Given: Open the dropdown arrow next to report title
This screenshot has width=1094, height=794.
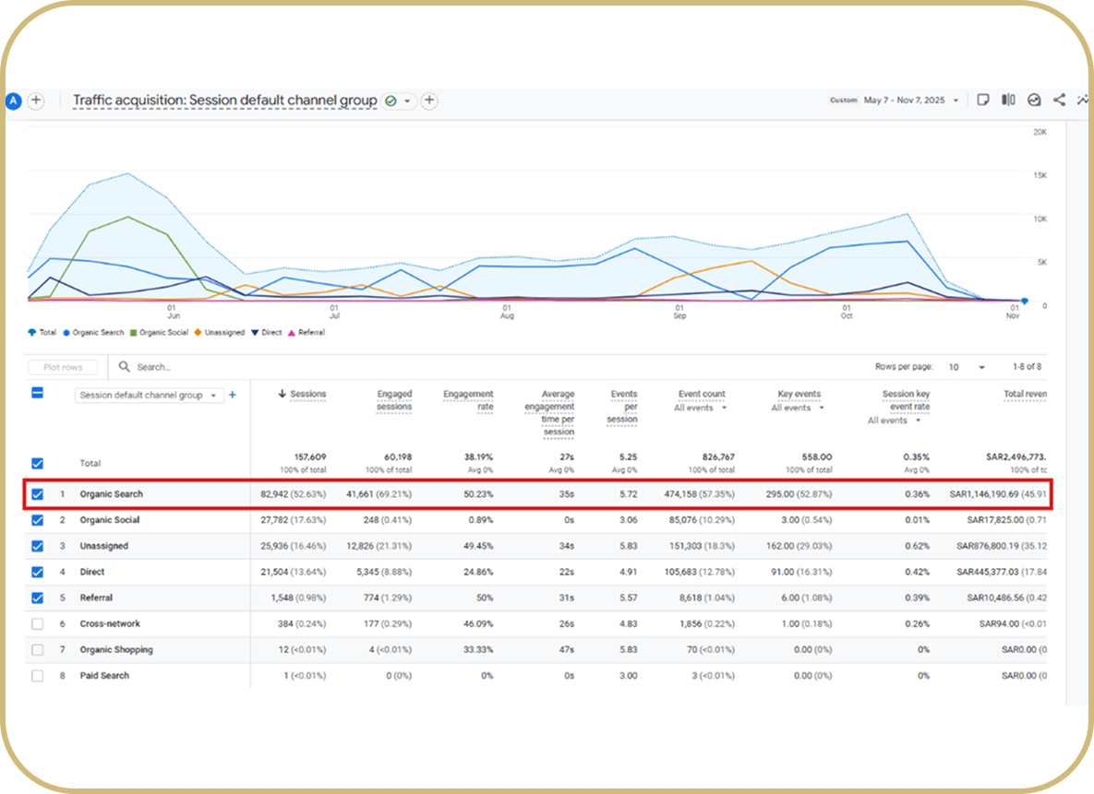Looking at the screenshot, I should [407, 101].
